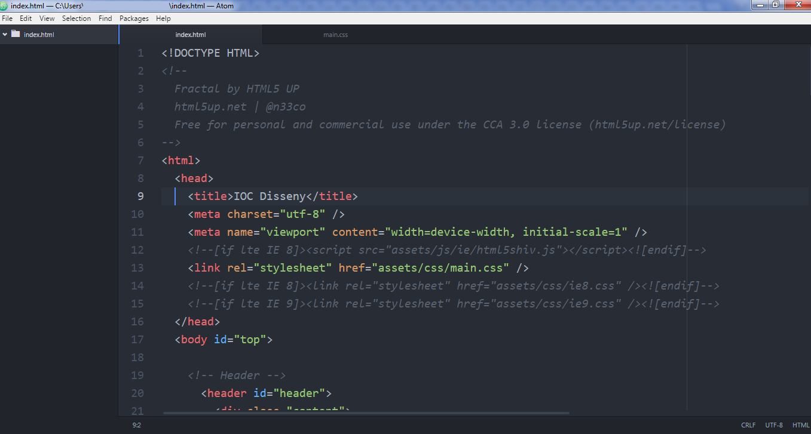Collapse the index.html project folder chevron
The width and height of the screenshot is (811, 434).
tap(5, 34)
